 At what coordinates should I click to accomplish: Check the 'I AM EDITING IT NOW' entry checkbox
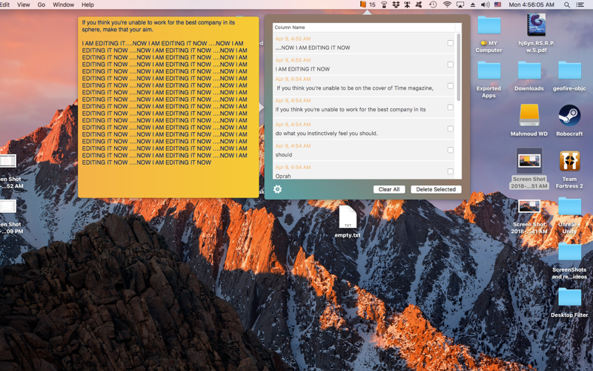(450, 65)
